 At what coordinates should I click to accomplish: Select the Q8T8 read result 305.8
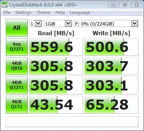(x=56, y=66)
